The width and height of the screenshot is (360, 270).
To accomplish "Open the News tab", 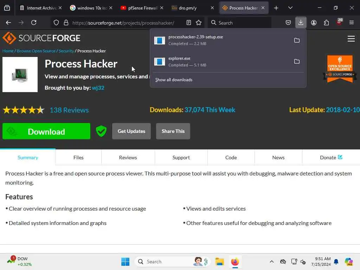I will coord(278,157).
